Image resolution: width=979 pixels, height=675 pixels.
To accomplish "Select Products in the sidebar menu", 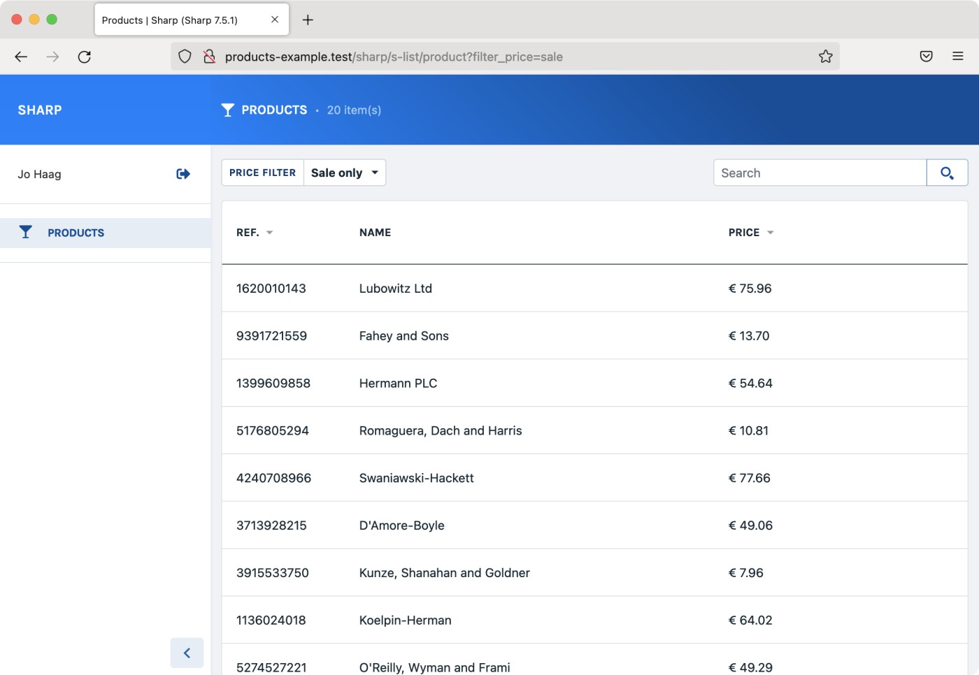I will coord(76,233).
